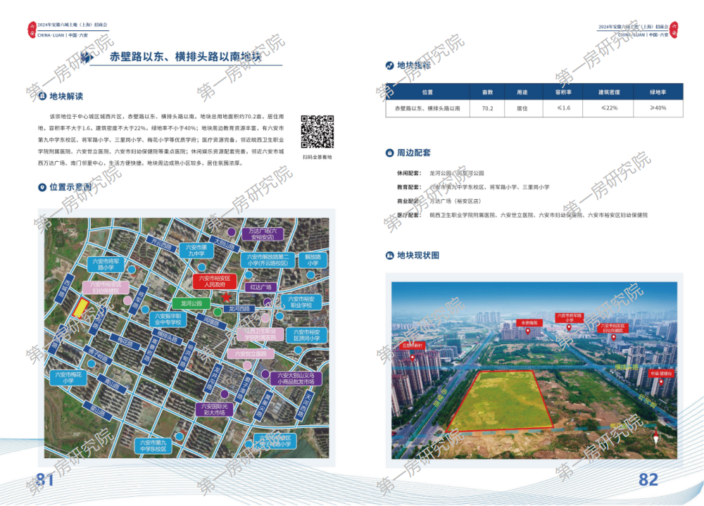Click the 地块现状图 image icon
The image size is (704, 506).
click(x=389, y=255)
